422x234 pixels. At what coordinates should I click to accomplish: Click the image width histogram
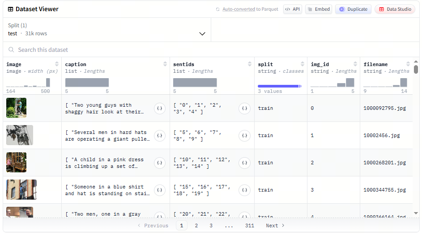(28, 83)
